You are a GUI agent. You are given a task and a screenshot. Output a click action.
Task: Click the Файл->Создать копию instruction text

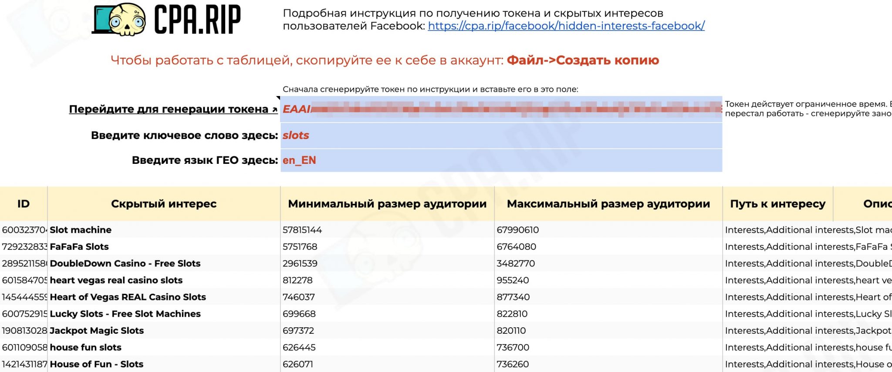(x=583, y=60)
